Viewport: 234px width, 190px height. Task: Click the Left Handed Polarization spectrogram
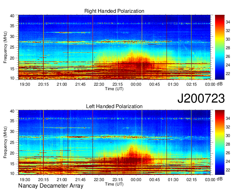(x=115, y=142)
